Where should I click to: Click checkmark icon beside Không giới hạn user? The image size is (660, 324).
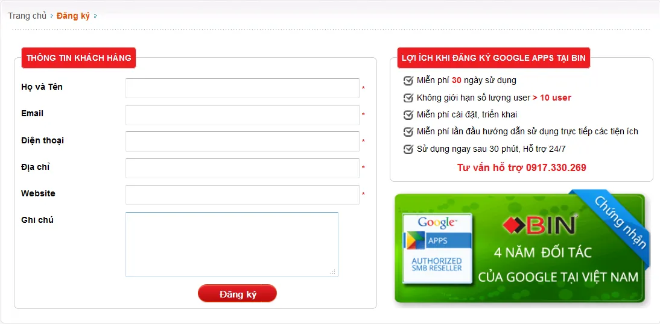(x=408, y=98)
